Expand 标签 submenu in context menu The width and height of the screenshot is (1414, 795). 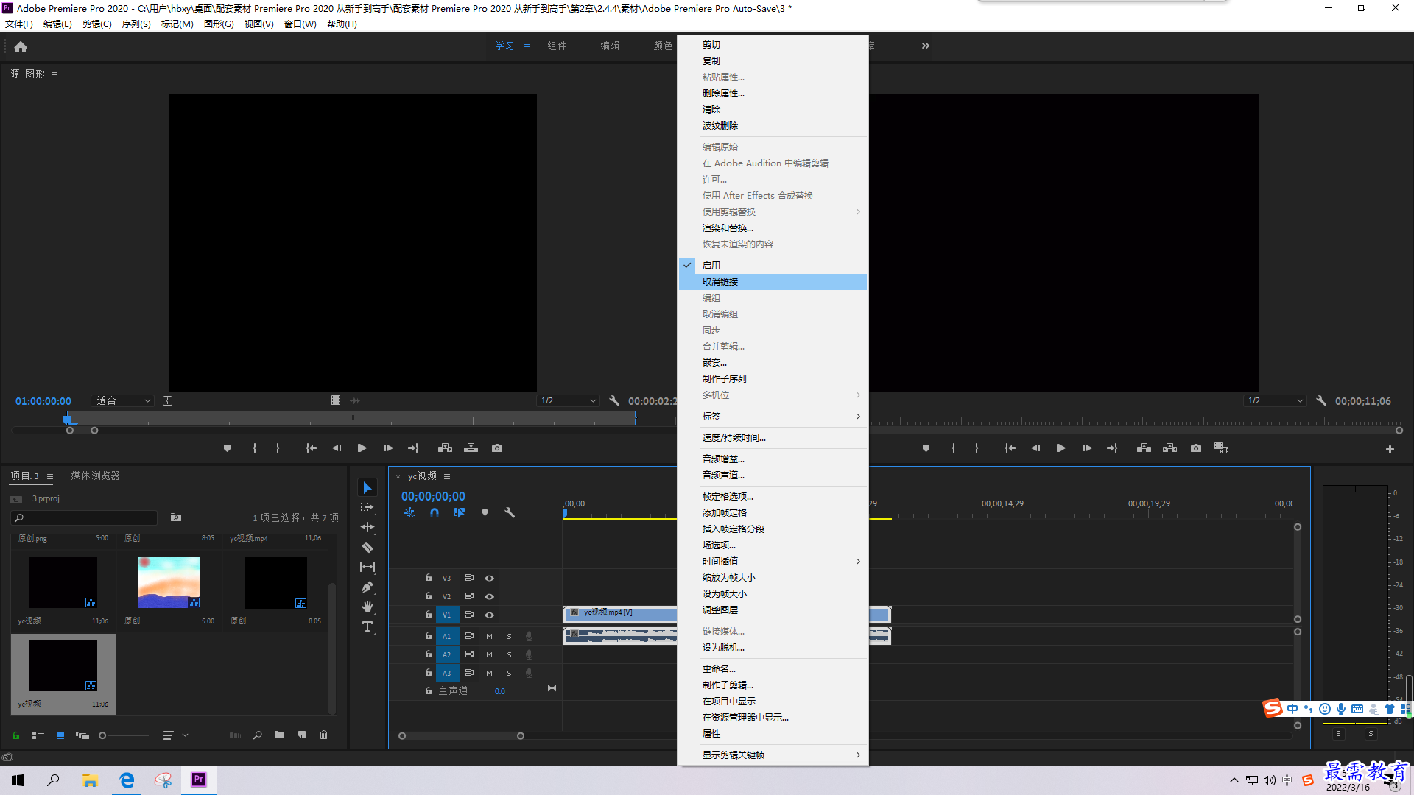click(x=773, y=417)
